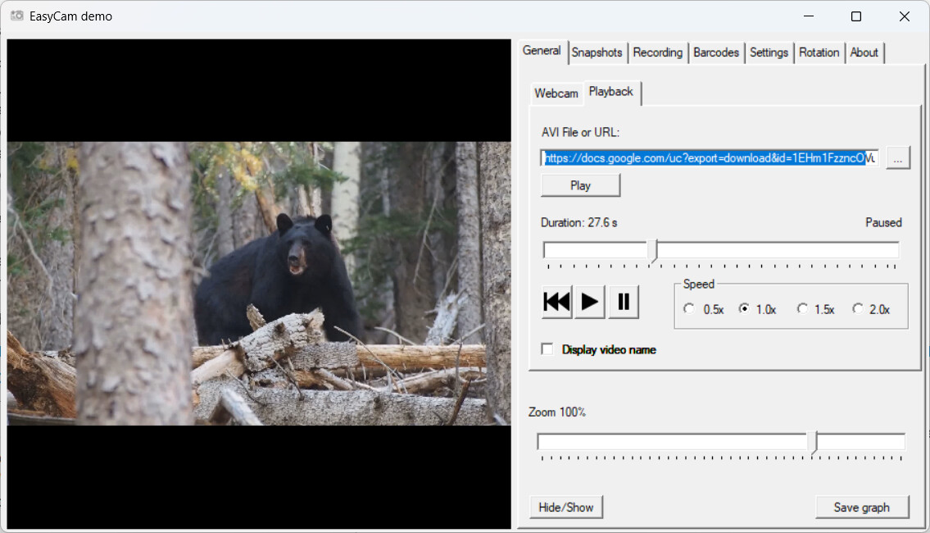Click the browse ellipsis button
Screen dimensions: 930x533
pos(898,159)
